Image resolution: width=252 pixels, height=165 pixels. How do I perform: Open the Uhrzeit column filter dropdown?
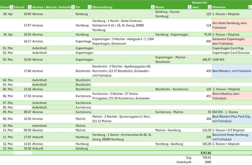(x=30, y=7)
